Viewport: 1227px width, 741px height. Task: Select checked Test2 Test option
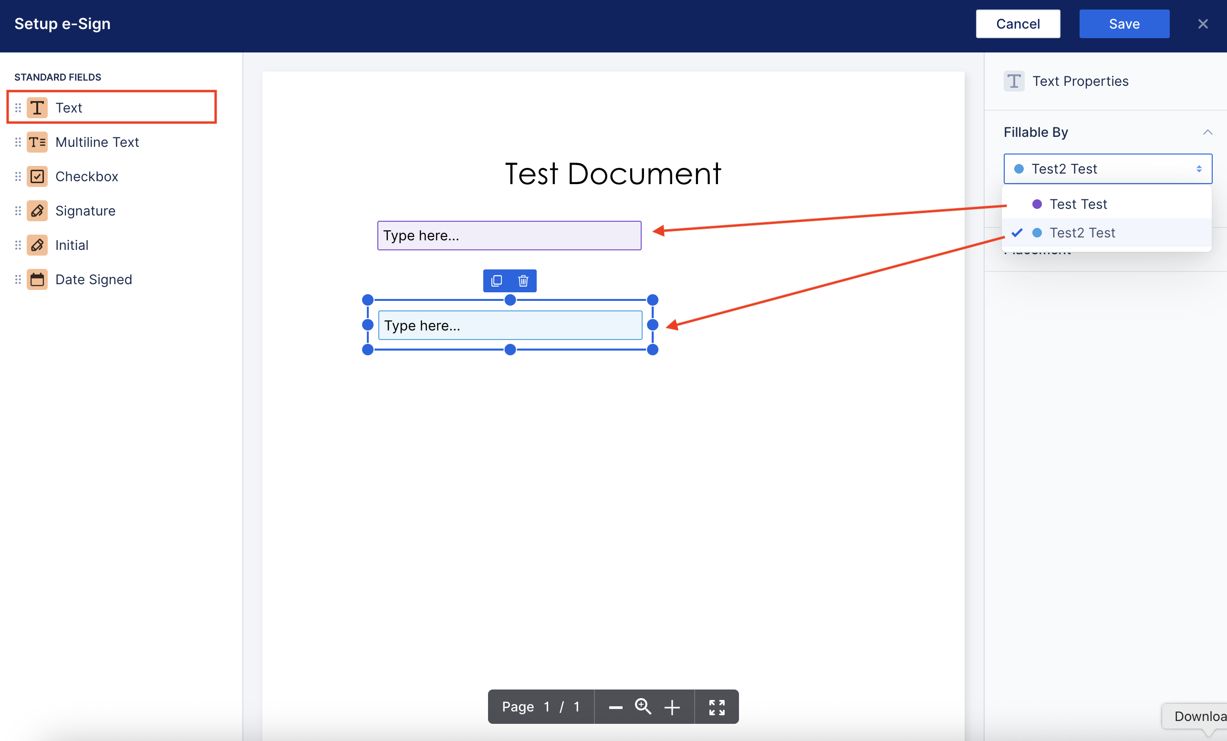pos(1081,232)
